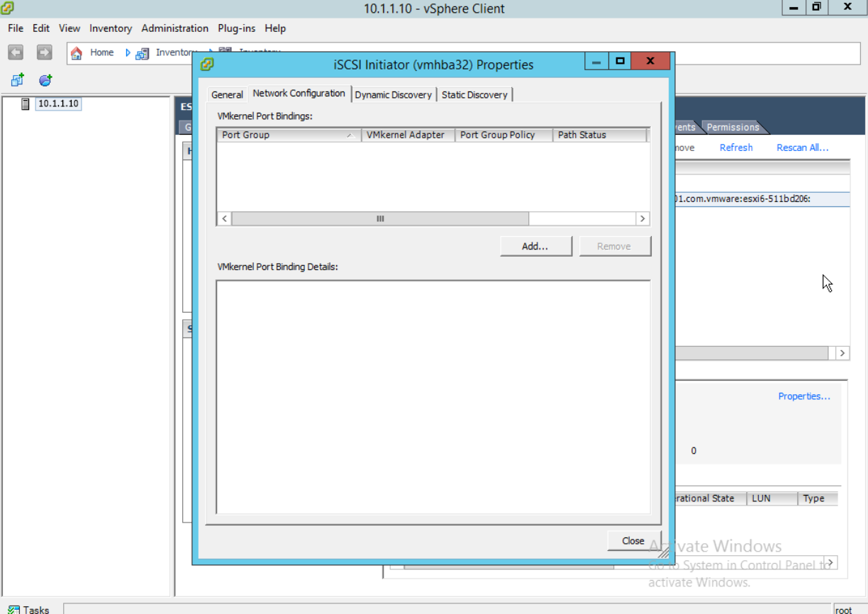The height and width of the screenshot is (614, 868).
Task: Open the Static Discovery tab
Action: point(474,94)
